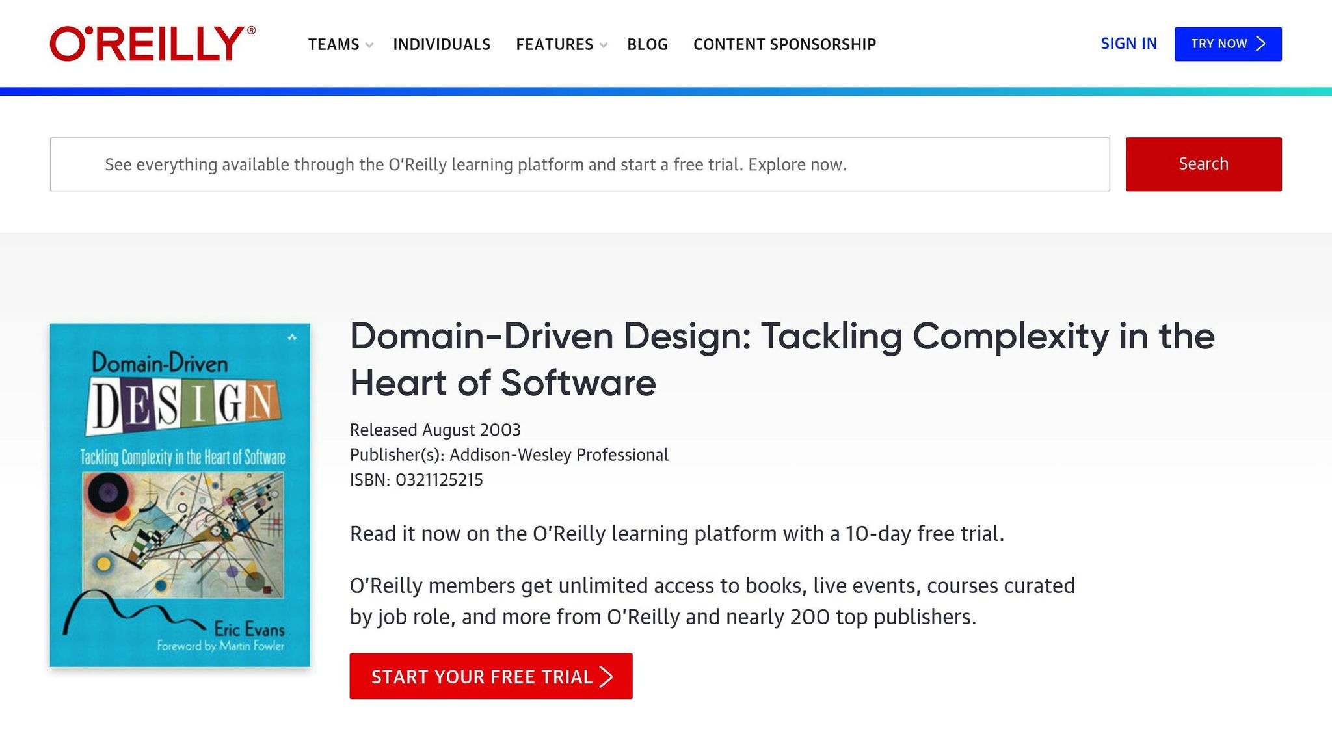Sign in to your O'Reilly account

pyautogui.click(x=1129, y=43)
